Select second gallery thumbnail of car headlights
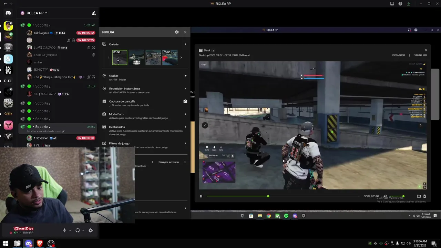 (x=136, y=58)
